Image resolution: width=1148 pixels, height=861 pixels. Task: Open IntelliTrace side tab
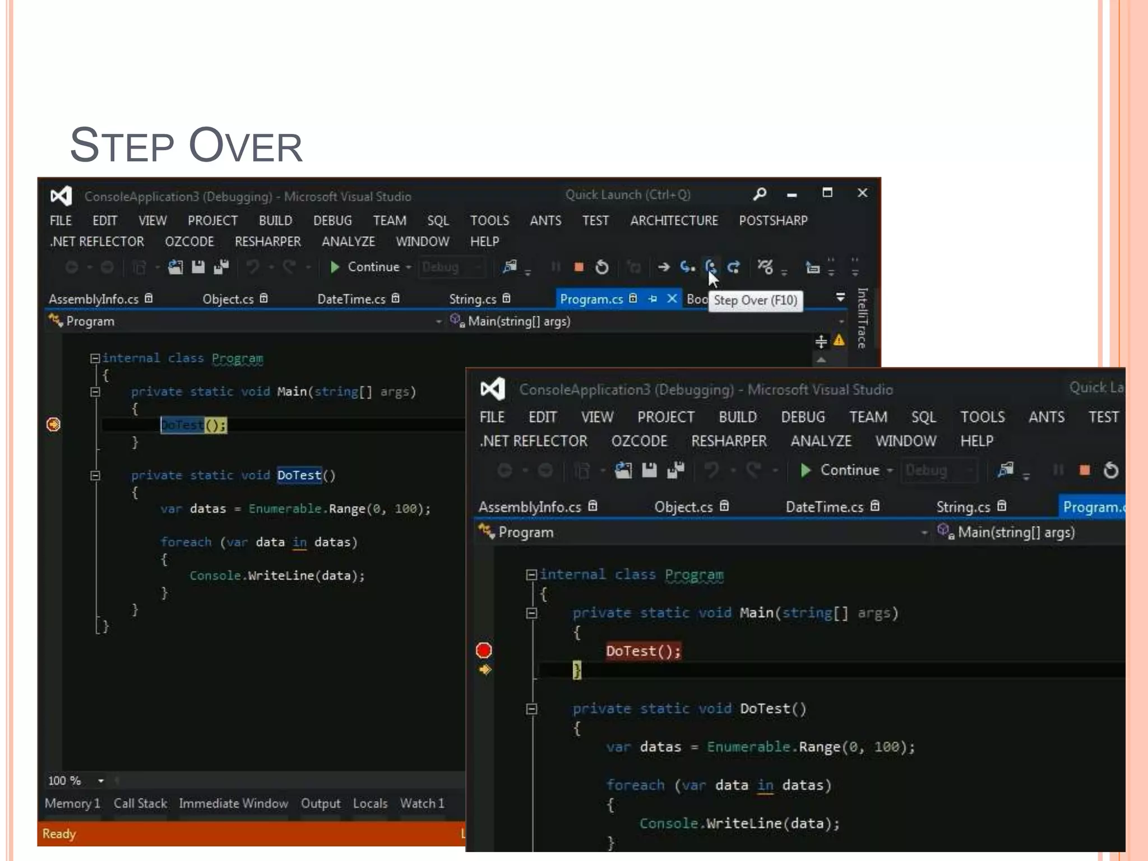point(862,318)
